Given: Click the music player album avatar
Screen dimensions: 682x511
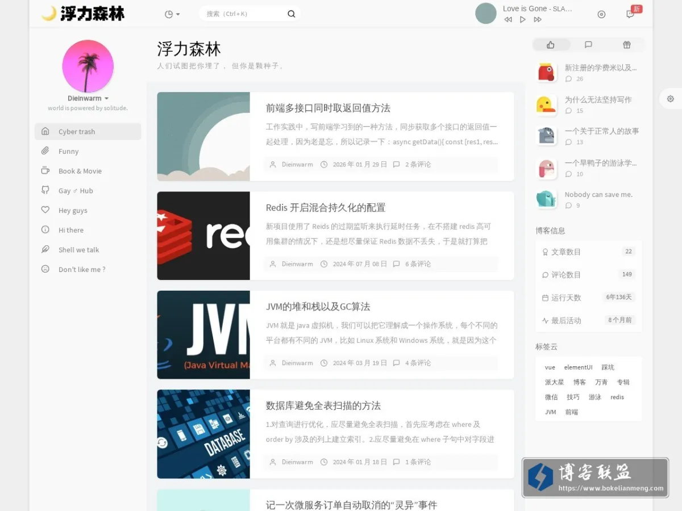Looking at the screenshot, I should (486, 14).
